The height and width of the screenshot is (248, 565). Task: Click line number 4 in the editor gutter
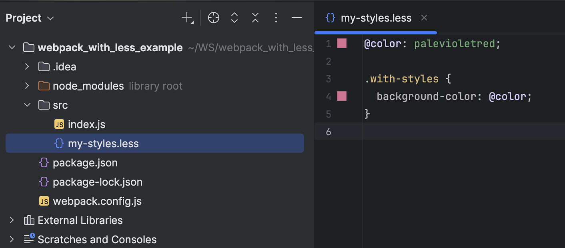click(x=328, y=96)
